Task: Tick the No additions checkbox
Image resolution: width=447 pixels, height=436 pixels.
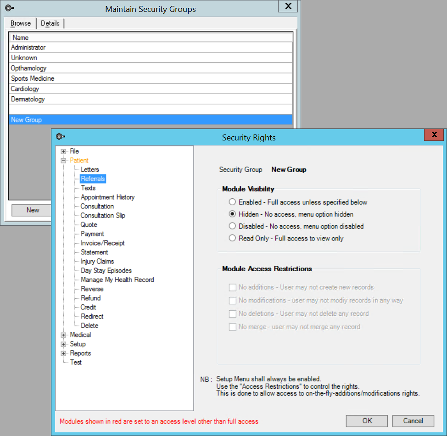Action: coord(233,287)
